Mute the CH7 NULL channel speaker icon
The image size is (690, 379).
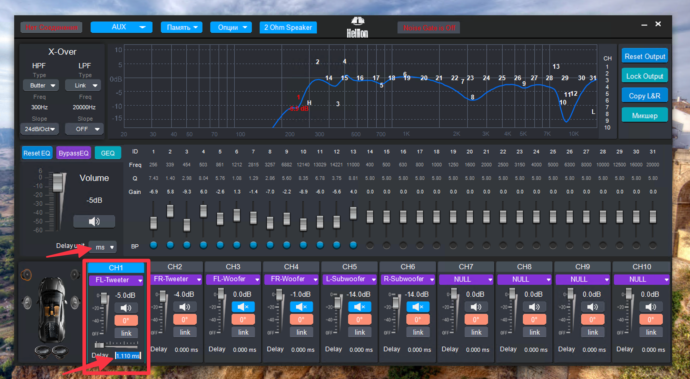476,307
